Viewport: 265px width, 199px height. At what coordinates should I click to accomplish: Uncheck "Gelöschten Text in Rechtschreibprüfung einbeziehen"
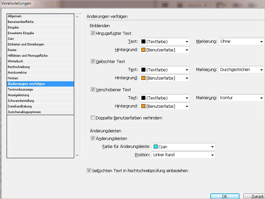tap(89, 170)
